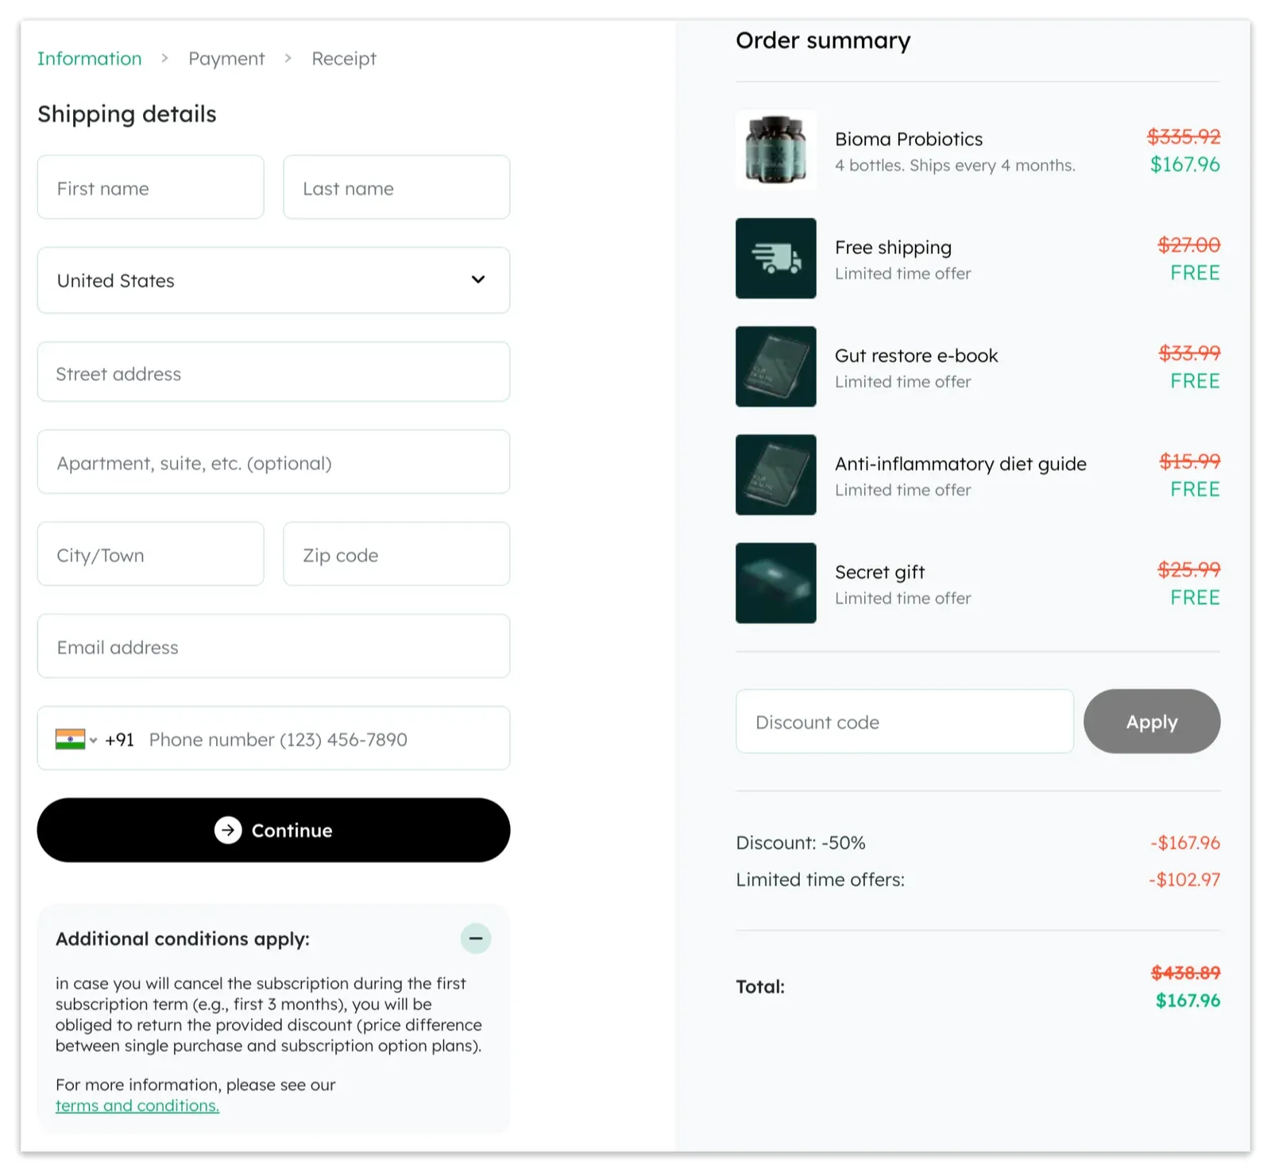Go to the Payment step
This screenshot has height=1168, width=1271.
point(226,58)
